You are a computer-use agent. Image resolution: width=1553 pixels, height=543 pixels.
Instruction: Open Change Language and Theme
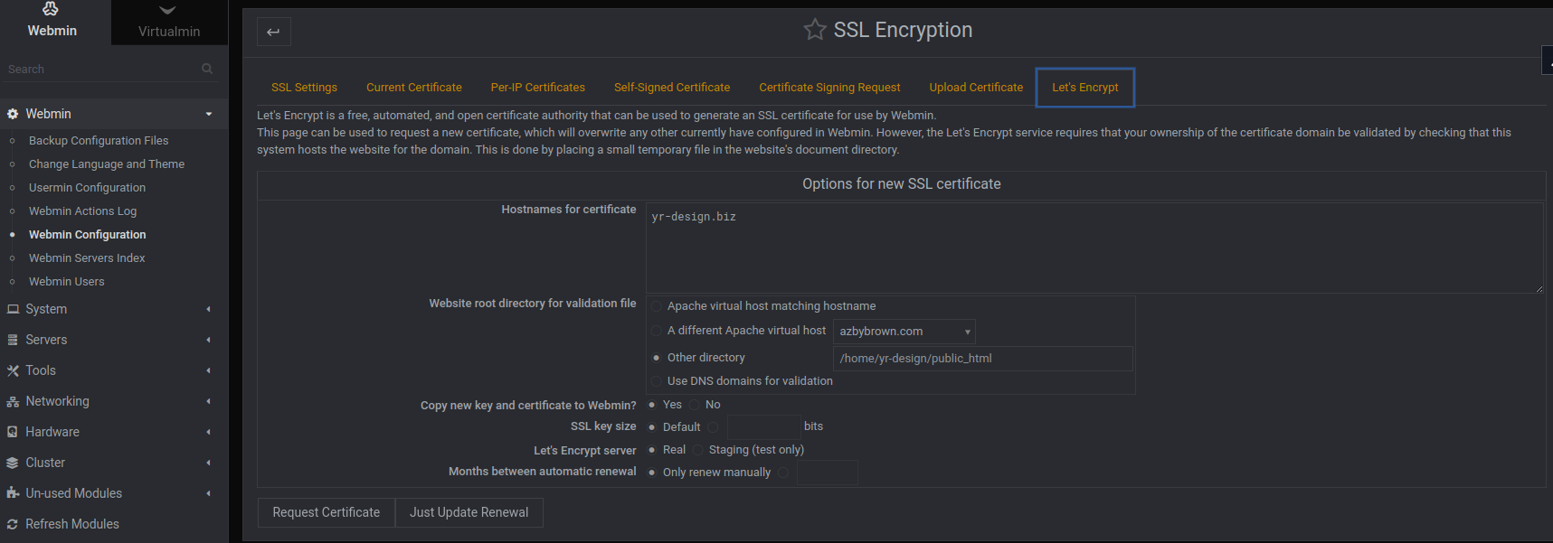click(x=107, y=164)
